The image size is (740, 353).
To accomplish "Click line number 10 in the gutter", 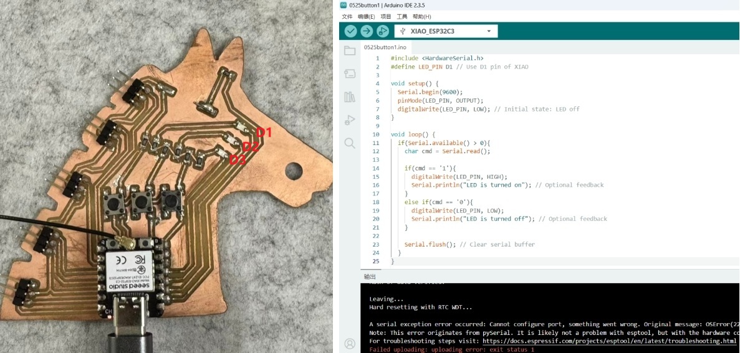I will tap(376, 134).
